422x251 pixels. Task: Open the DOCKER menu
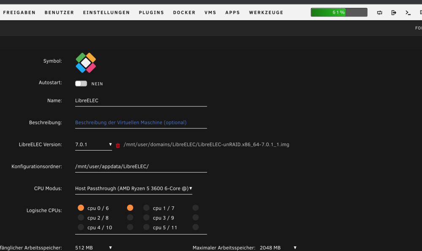point(184,13)
